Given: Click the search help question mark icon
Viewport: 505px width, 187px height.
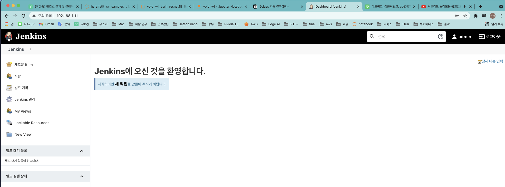Looking at the screenshot, I should 440,37.
